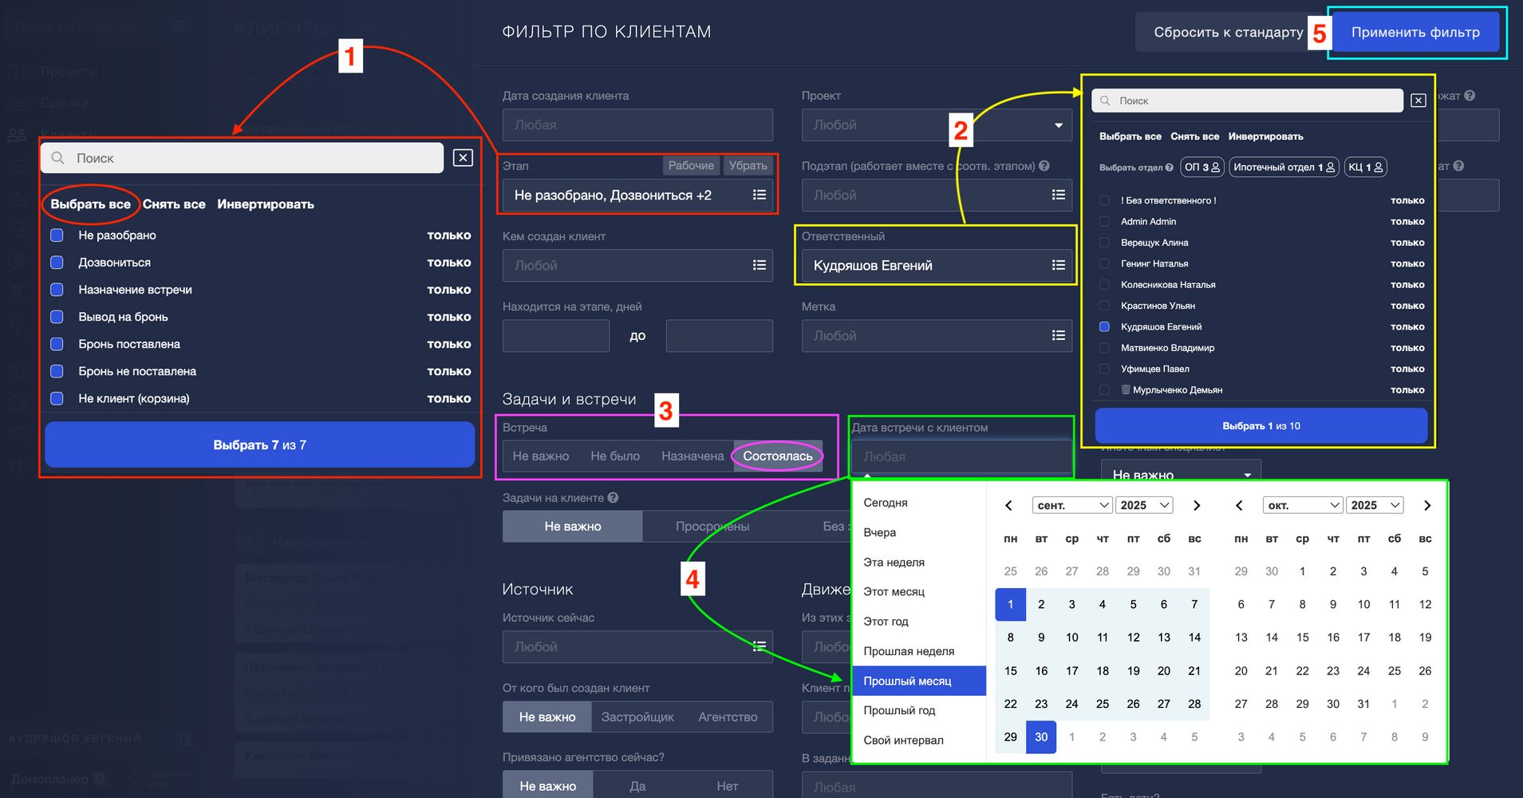Open the окт. month selector

[1304, 505]
